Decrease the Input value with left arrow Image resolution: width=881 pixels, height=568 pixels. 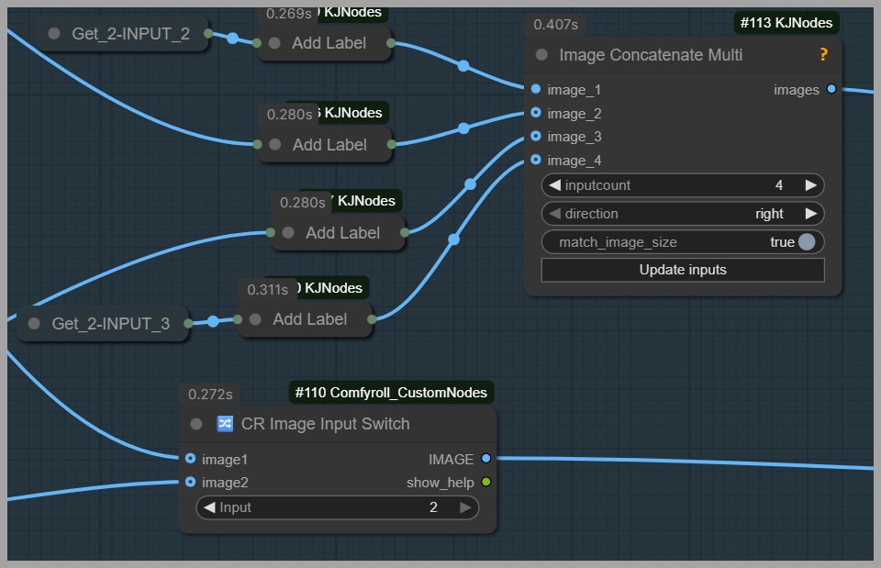209,507
